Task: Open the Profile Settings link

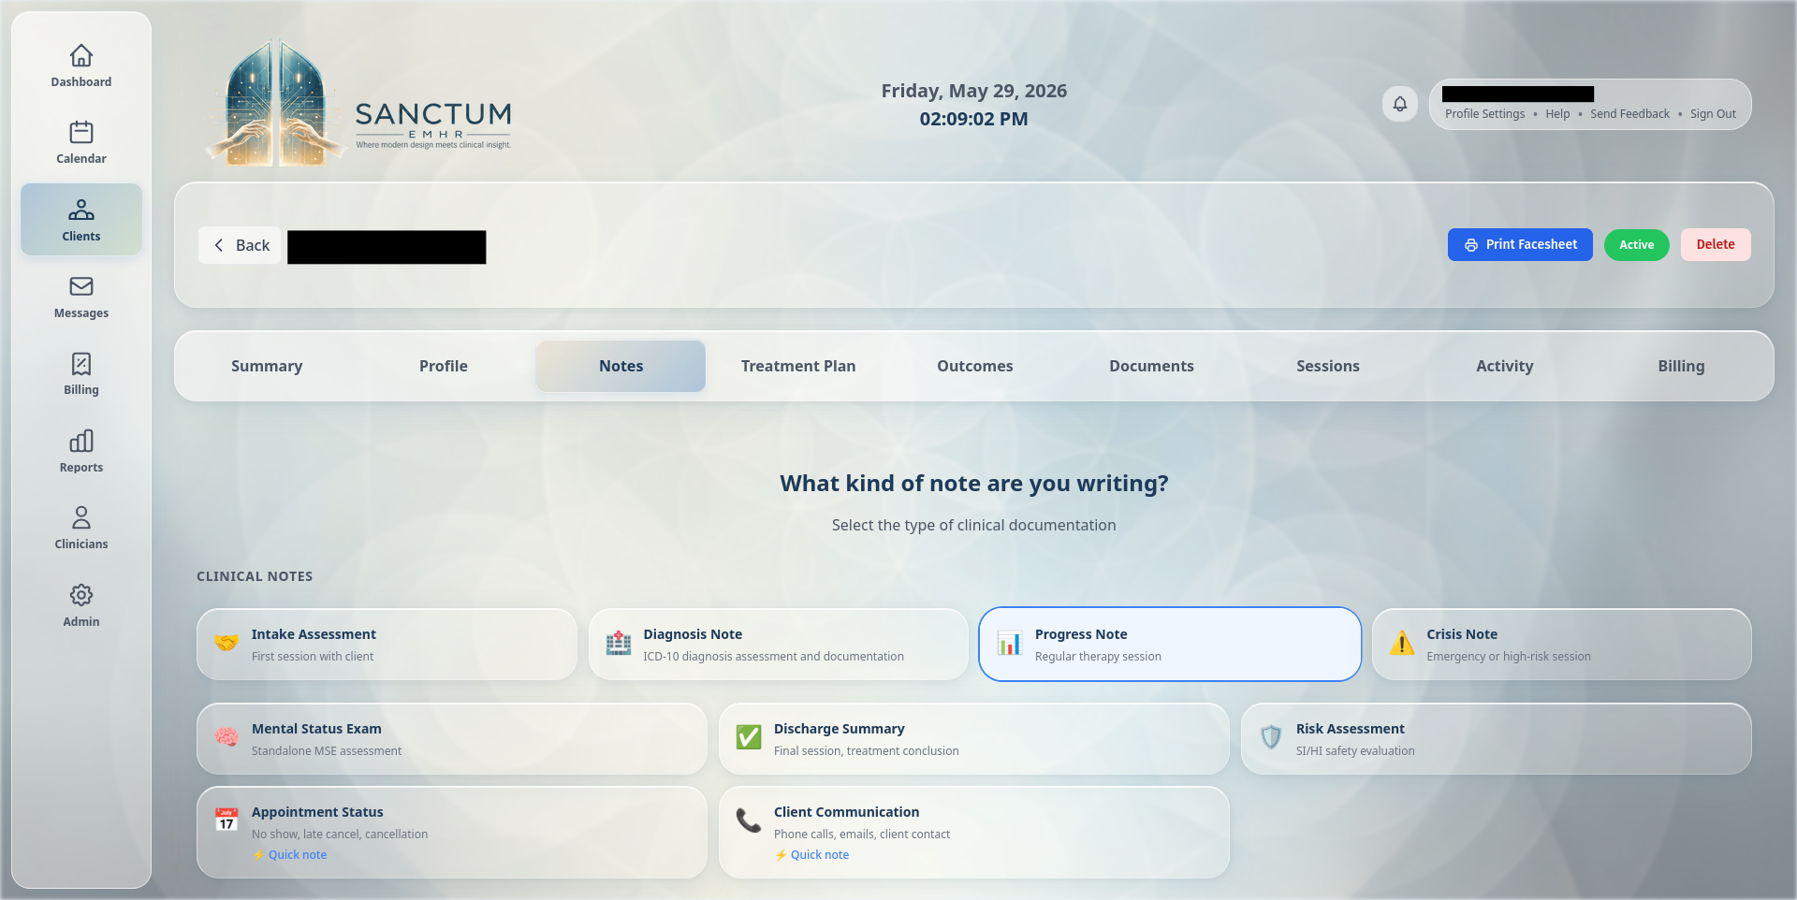Action: pyautogui.click(x=1484, y=114)
